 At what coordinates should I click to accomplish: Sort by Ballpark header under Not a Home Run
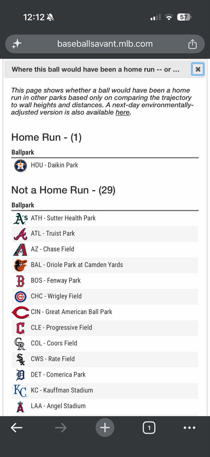point(23,205)
